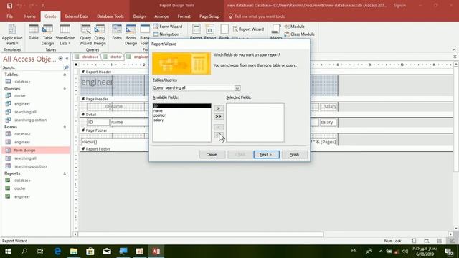Collapse the ribbon with arrow
This screenshot has height=258, width=459.
pos(454,49)
